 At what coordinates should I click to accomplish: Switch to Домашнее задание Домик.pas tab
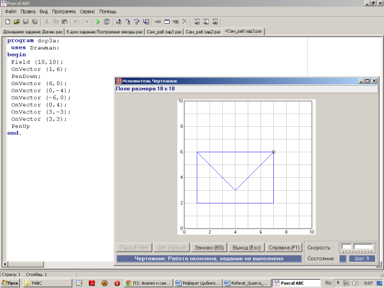click(31, 31)
